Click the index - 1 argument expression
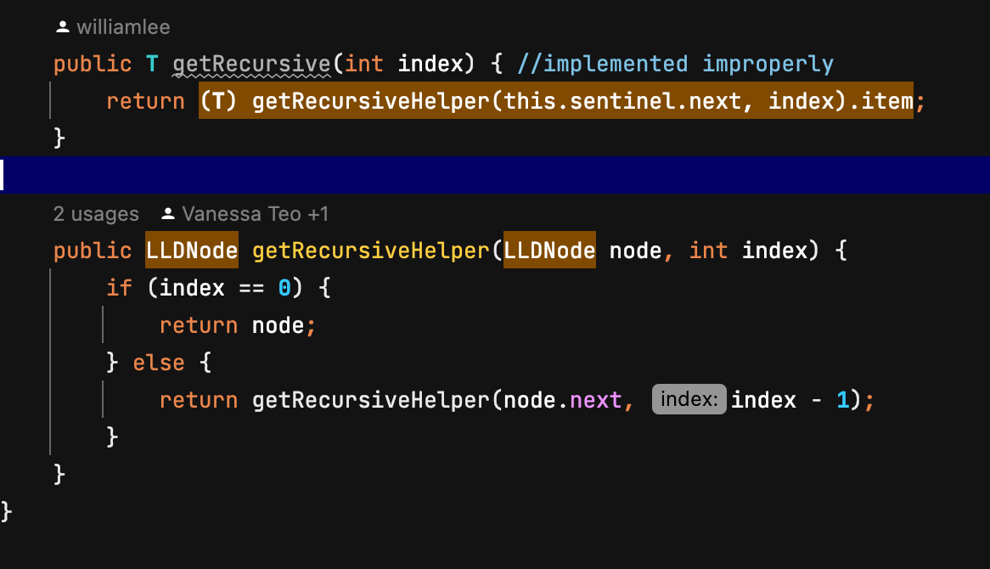This screenshot has height=569, width=990. [791, 400]
